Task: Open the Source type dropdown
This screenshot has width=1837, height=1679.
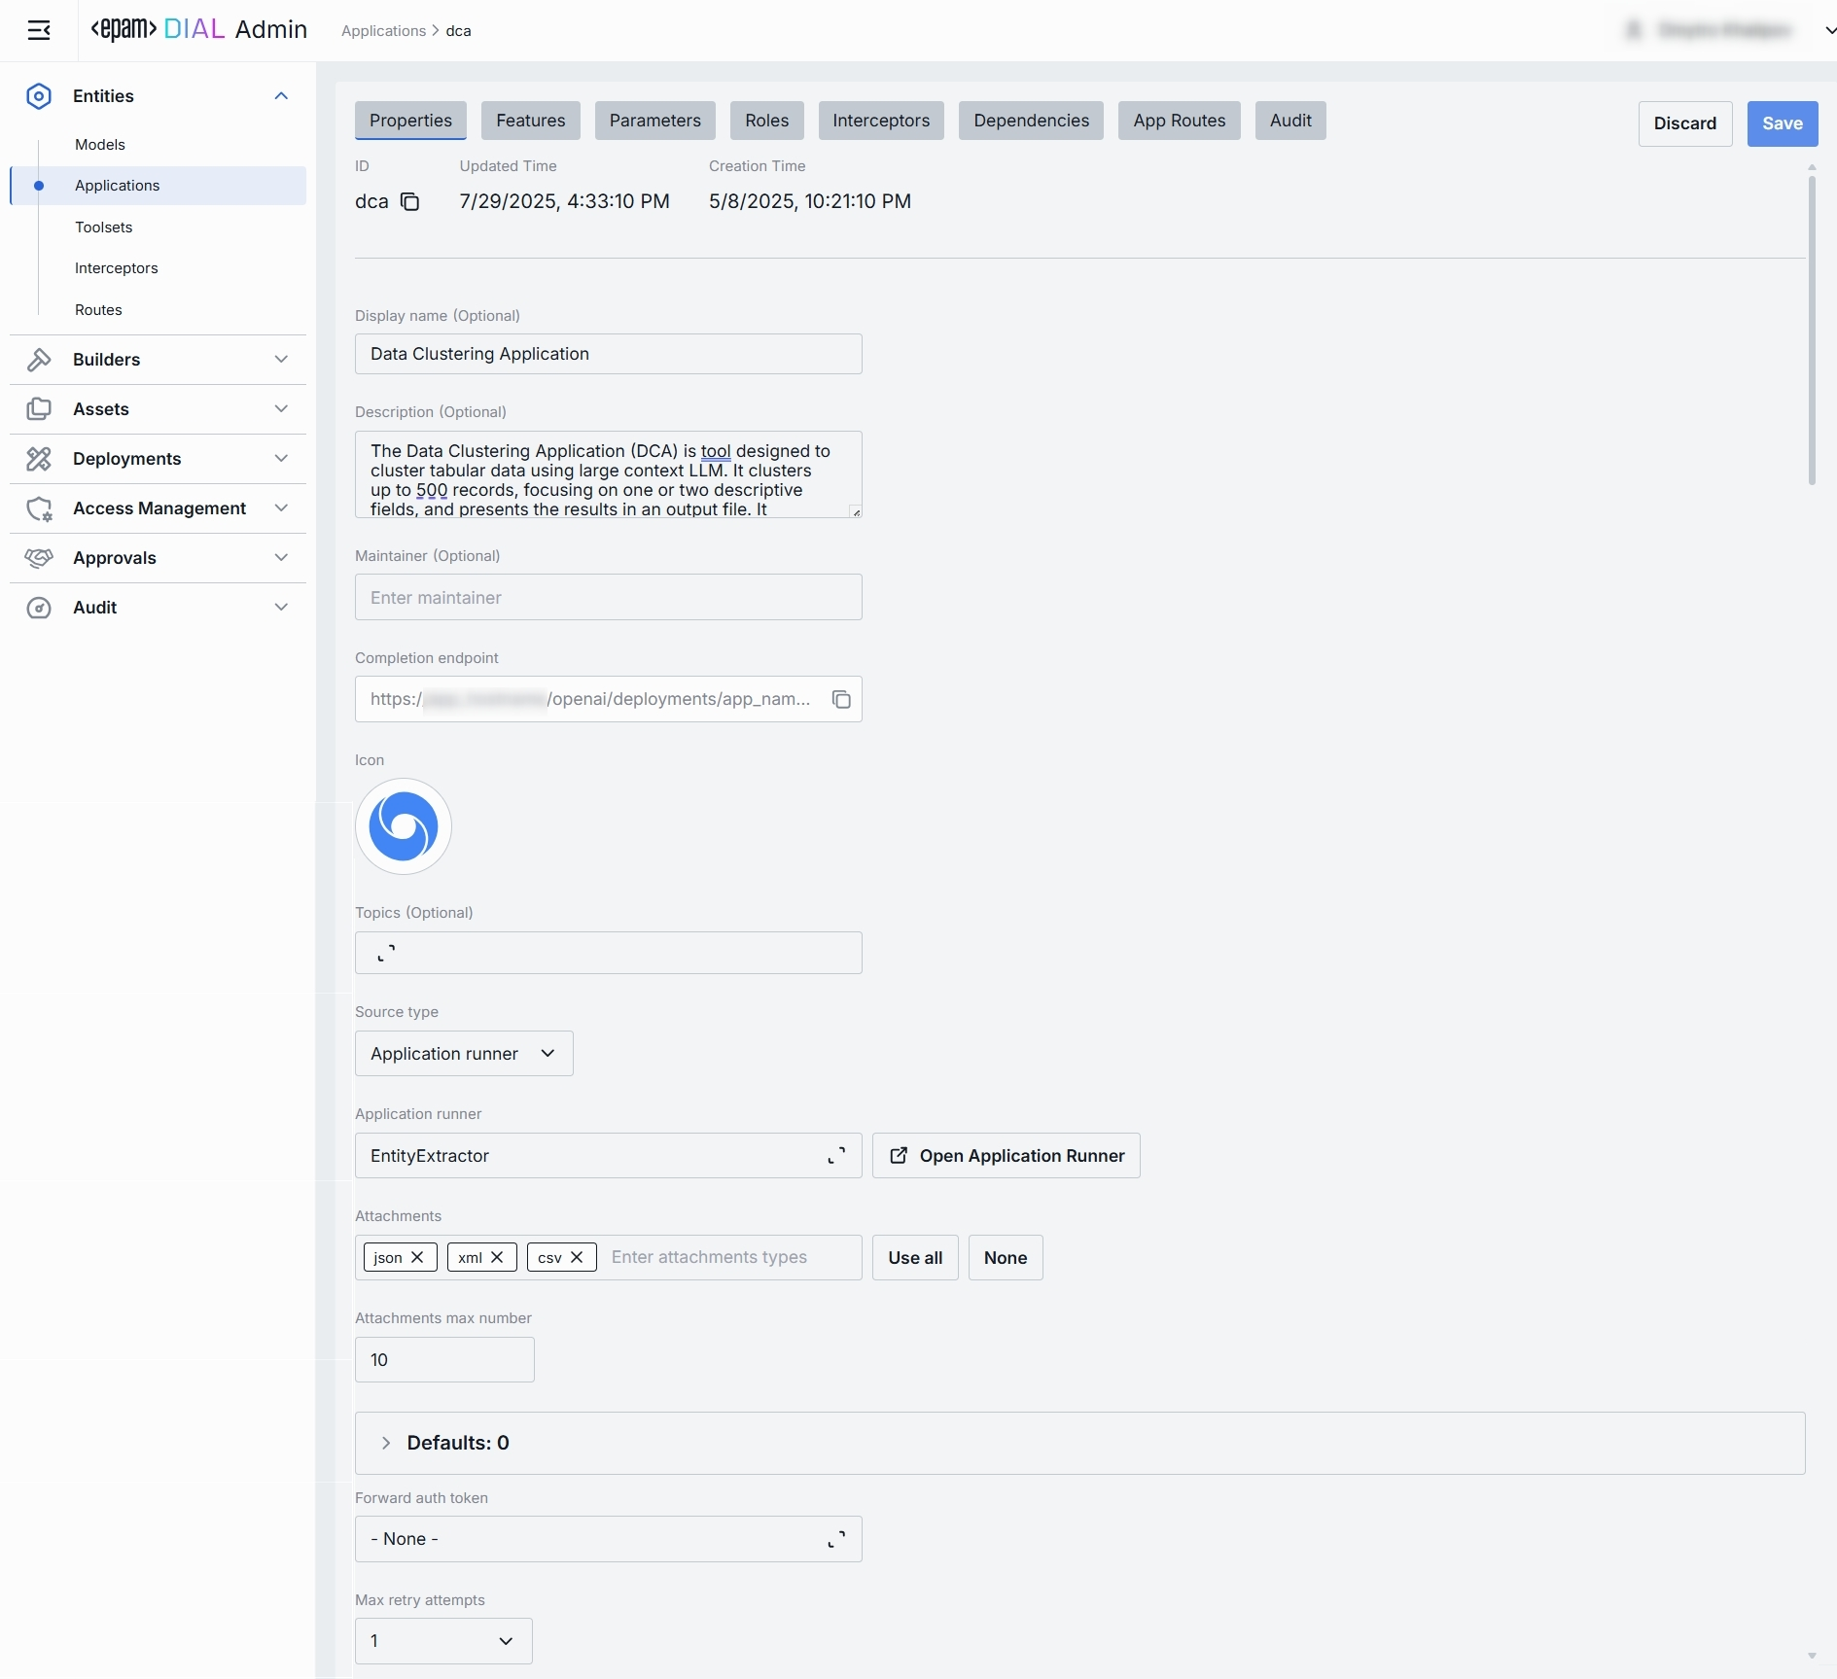Action: tap(464, 1054)
